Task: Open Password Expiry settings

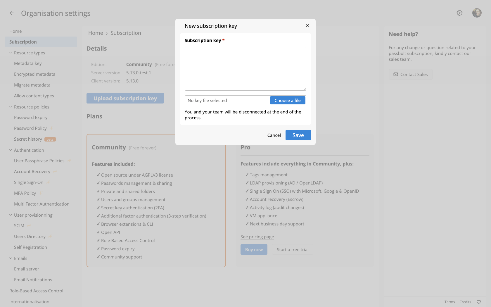Action: tap(31, 118)
